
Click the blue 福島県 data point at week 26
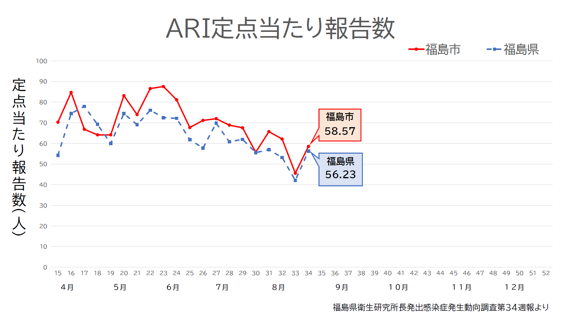[203, 148]
